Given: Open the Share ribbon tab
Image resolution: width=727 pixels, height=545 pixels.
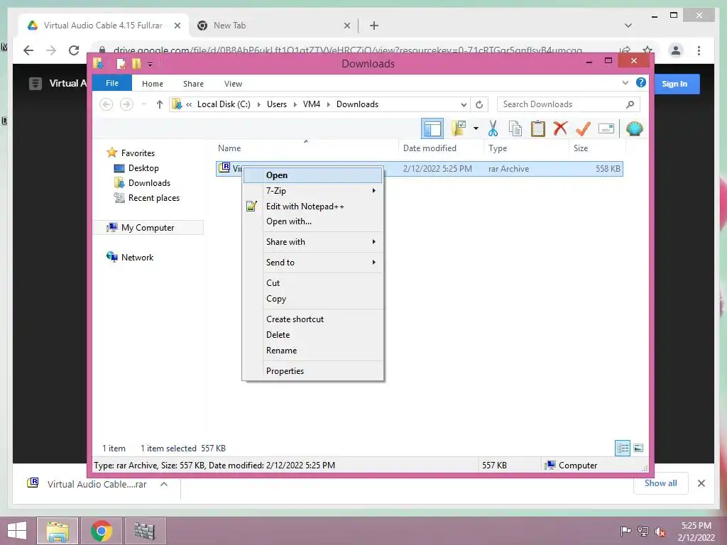Looking at the screenshot, I should pyautogui.click(x=193, y=84).
